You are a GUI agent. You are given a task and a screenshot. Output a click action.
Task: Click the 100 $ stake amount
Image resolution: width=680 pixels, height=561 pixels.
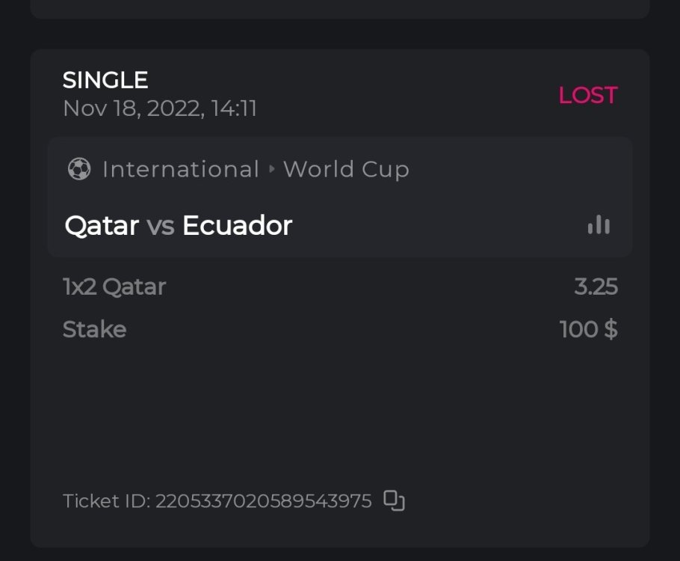[x=588, y=330]
